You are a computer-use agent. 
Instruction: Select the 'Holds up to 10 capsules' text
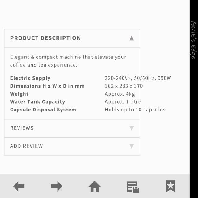[x=135, y=110]
